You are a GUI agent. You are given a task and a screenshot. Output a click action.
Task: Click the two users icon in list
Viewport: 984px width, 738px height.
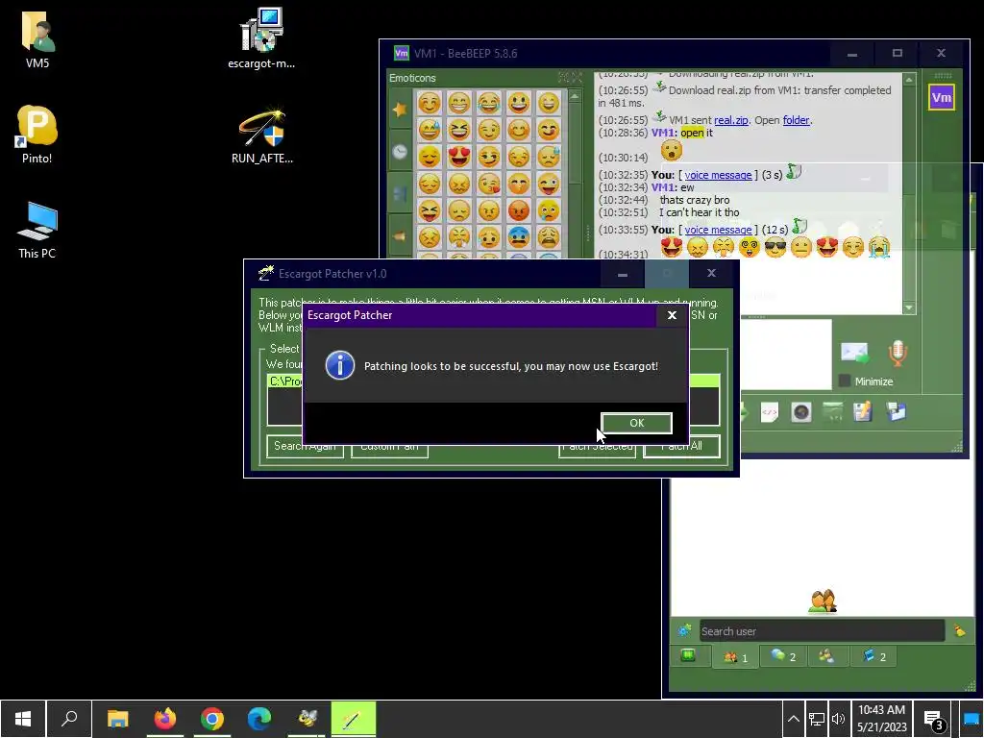[x=823, y=601]
